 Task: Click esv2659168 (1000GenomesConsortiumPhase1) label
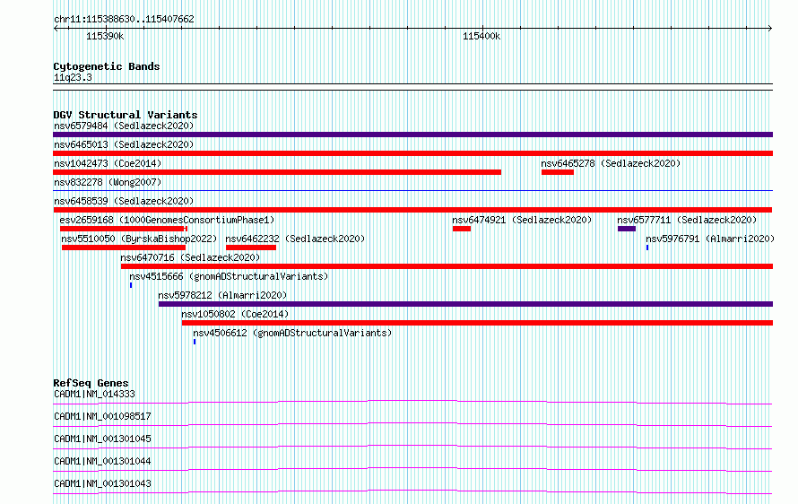(x=167, y=220)
